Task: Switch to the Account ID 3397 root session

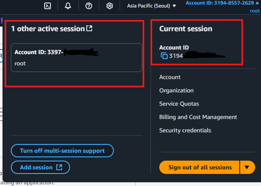Action: pyautogui.click(x=76, y=57)
